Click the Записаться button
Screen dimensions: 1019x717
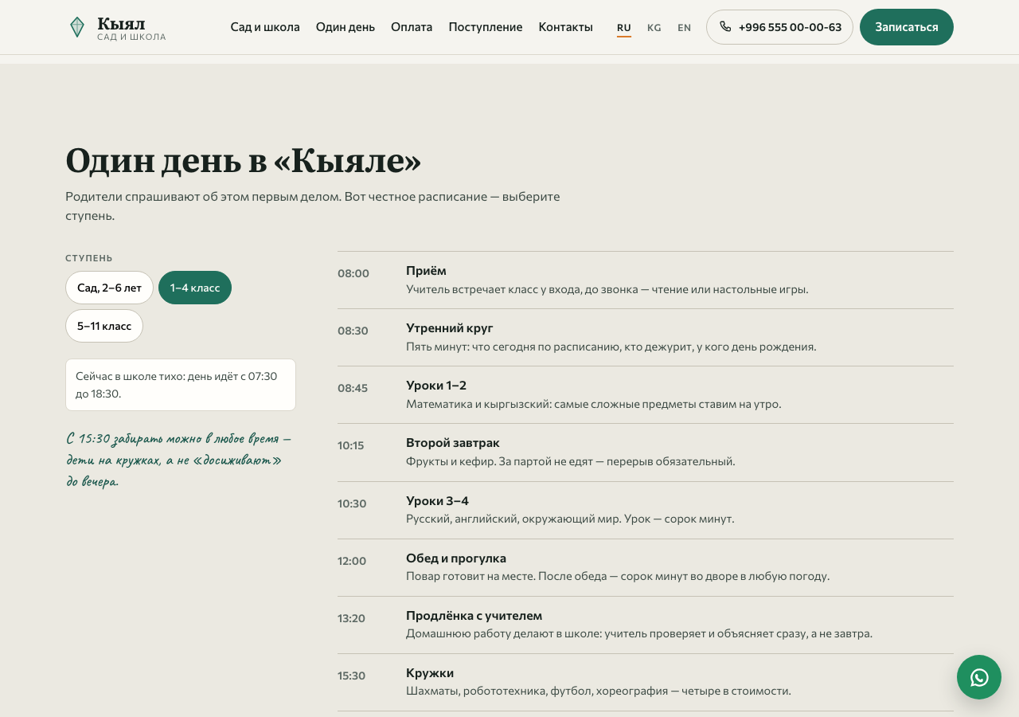(907, 27)
